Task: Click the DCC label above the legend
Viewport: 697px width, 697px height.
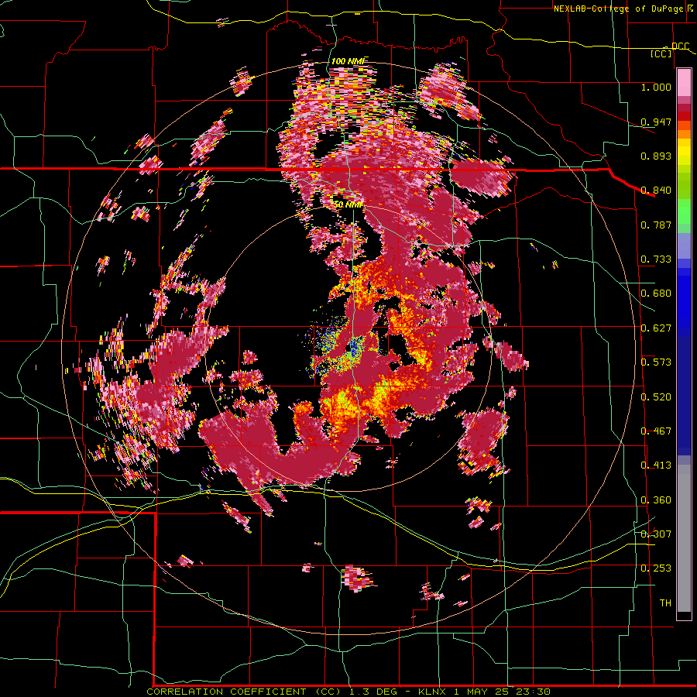Action: [680, 46]
